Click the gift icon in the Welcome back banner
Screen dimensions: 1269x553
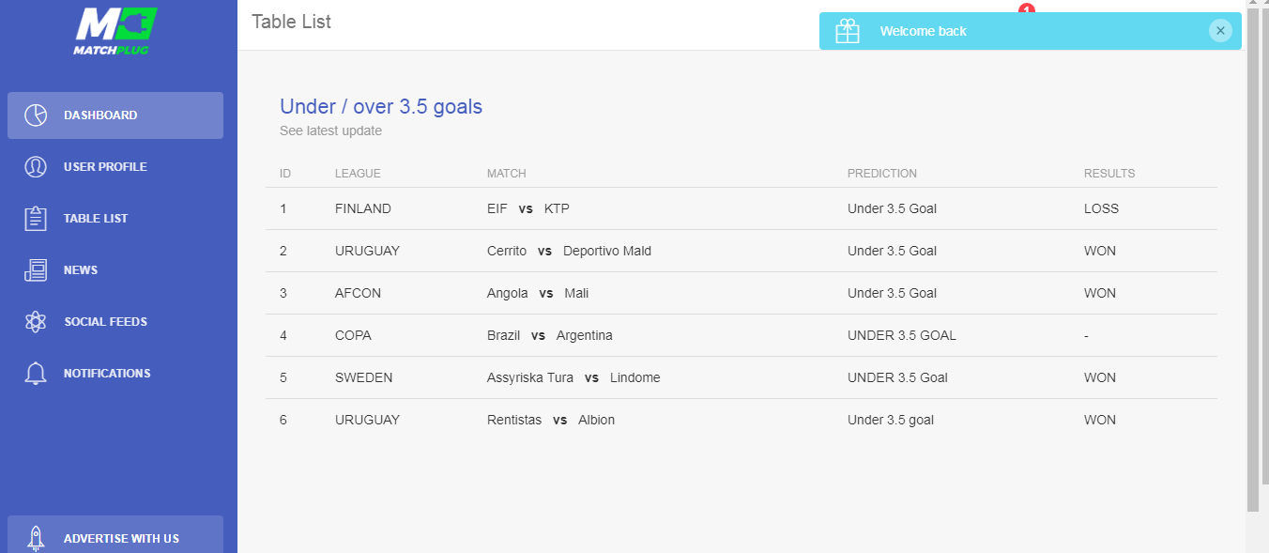pos(848,31)
